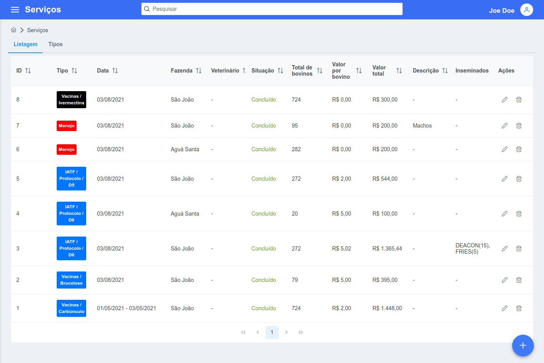Edit the service with DEACON(15) inseminados
This screenshot has width=544, height=363.
(504, 249)
